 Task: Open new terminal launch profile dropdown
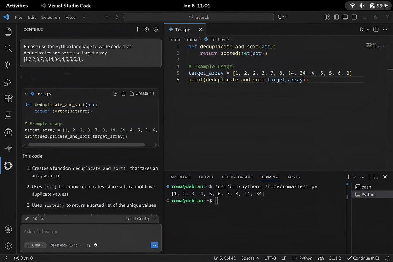(x=354, y=177)
